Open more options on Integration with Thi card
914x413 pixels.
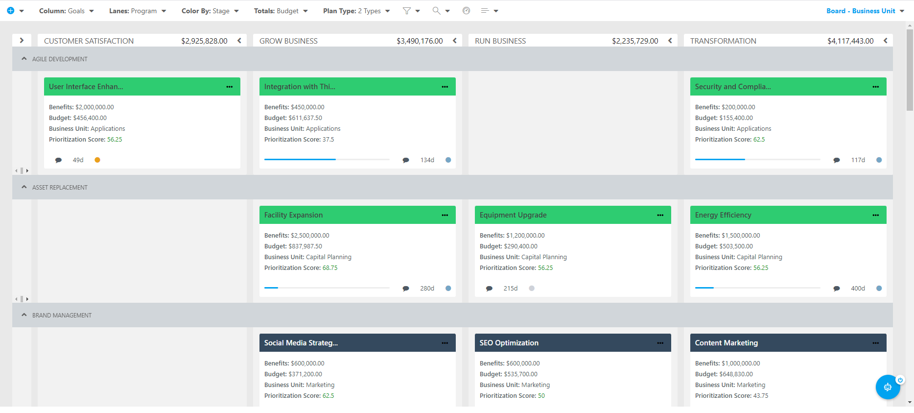[x=445, y=87]
